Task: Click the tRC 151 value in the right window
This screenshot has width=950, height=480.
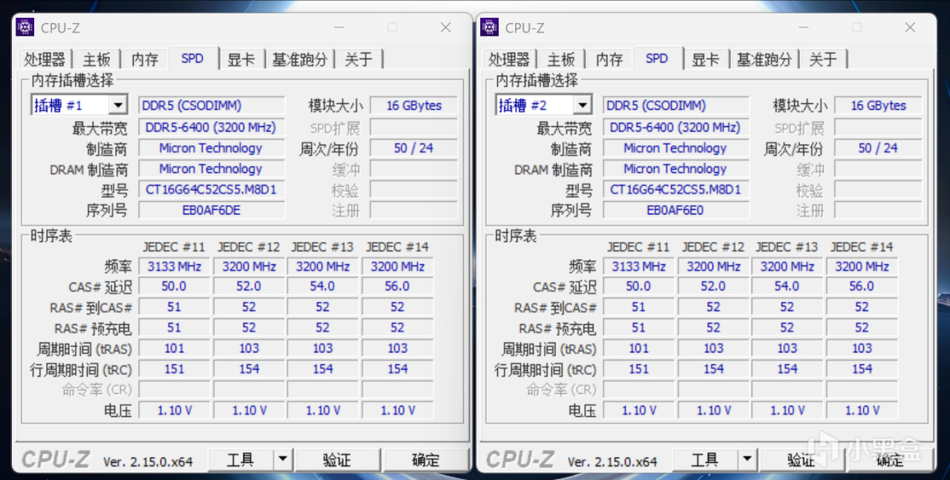Action: pos(639,369)
